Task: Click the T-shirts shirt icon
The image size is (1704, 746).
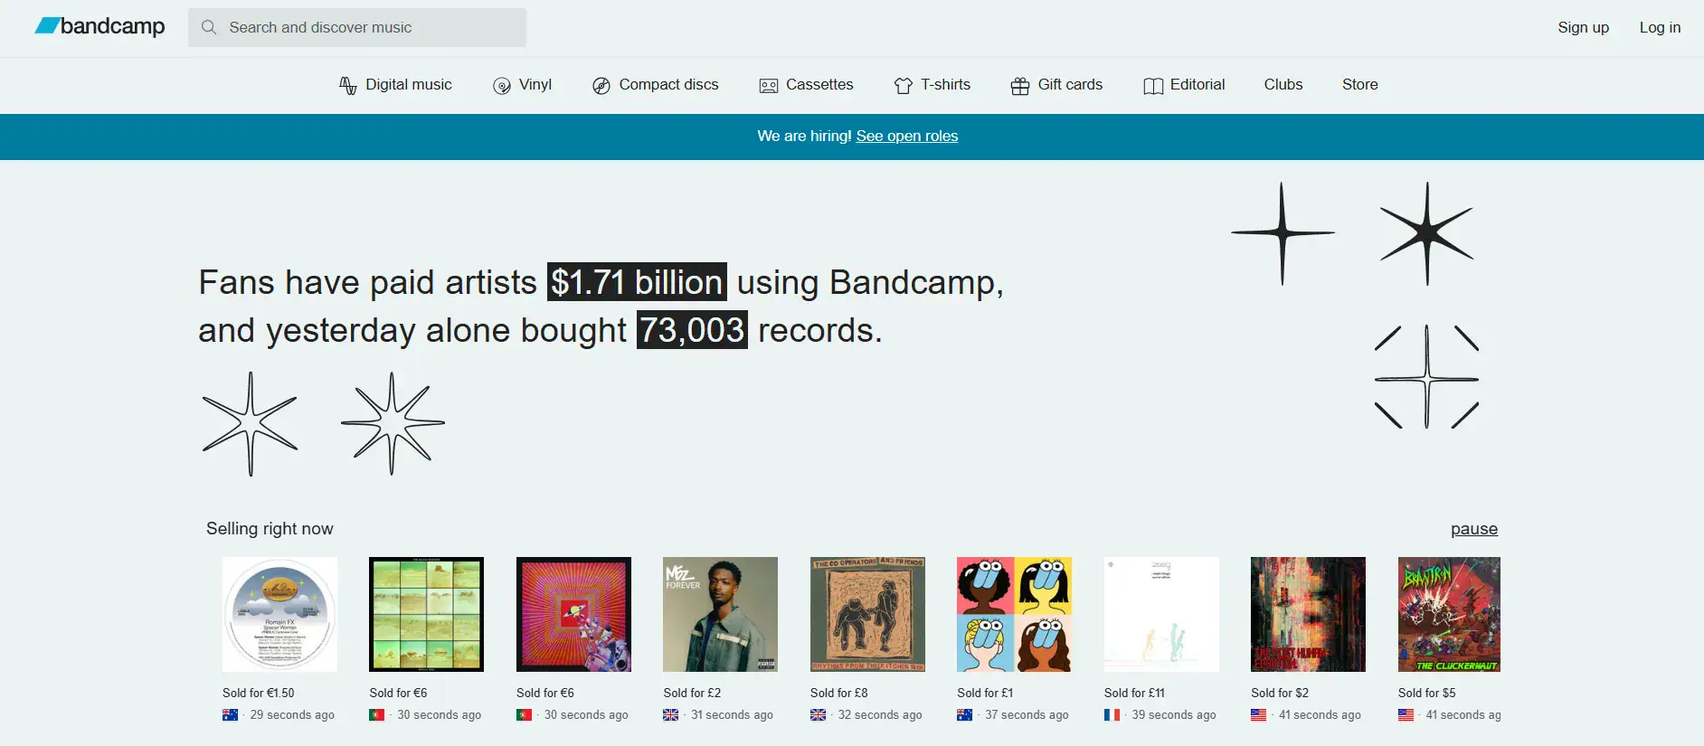Action: 902,85
